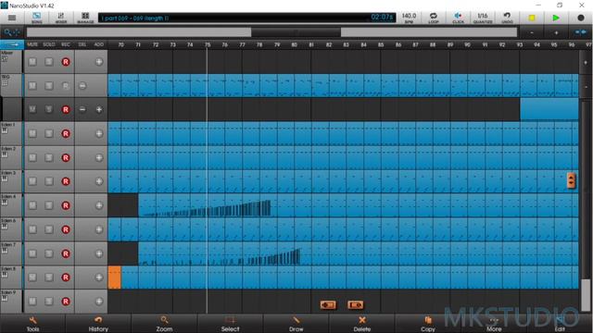
Task: Add a lane to Eden 3 track
Action: pyautogui.click(x=99, y=181)
